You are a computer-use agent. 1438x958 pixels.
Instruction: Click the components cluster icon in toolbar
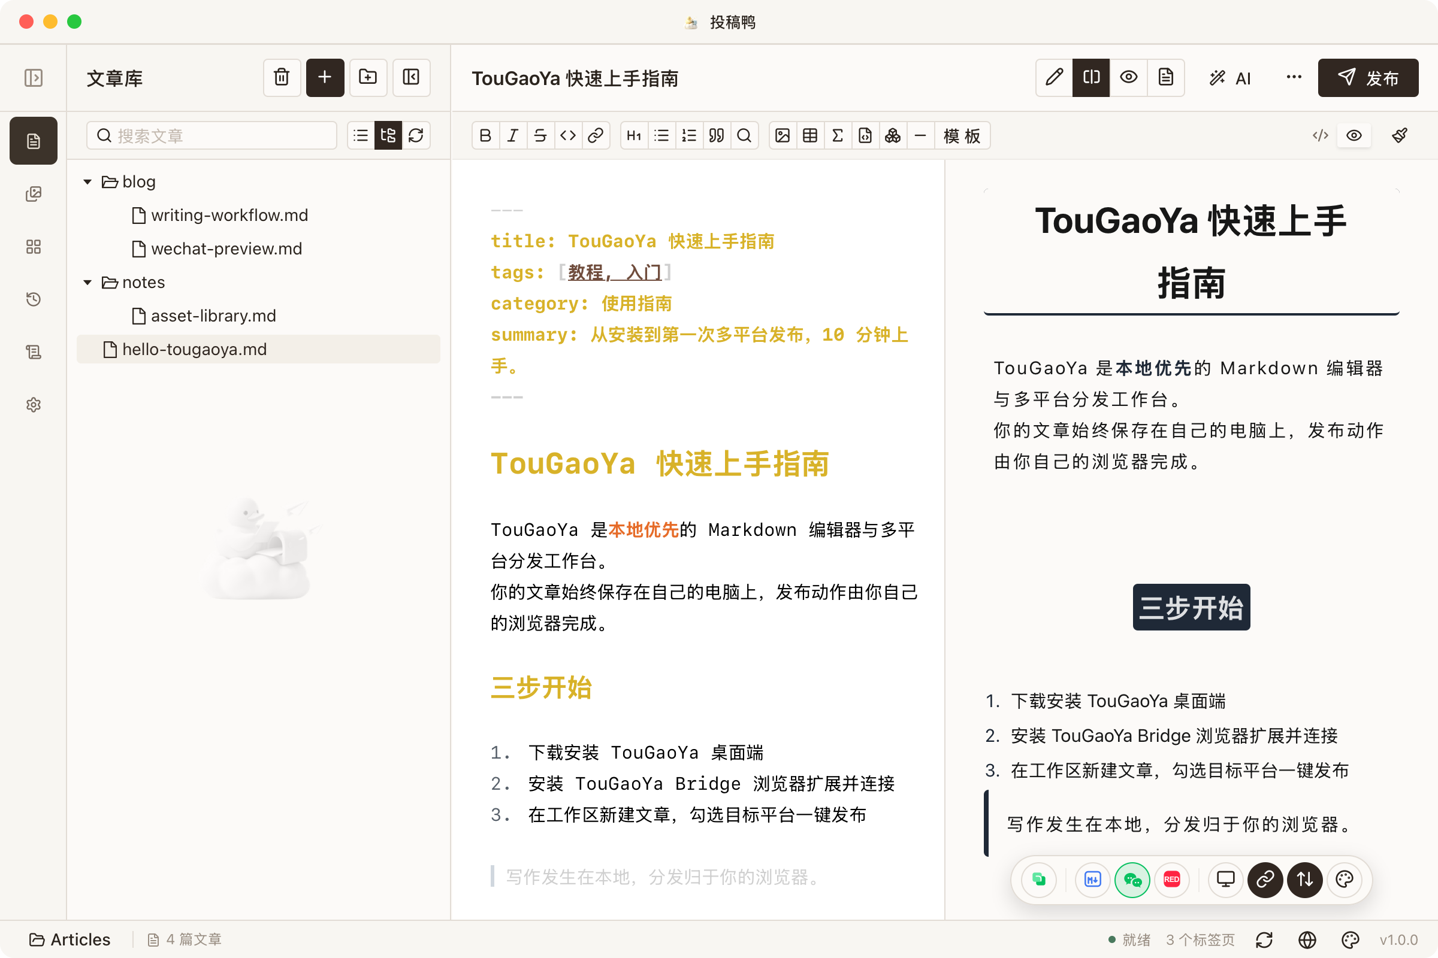893,136
